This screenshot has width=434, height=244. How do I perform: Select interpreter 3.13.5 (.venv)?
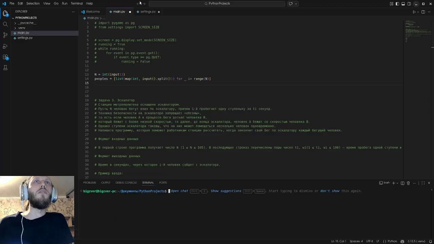point(416,241)
